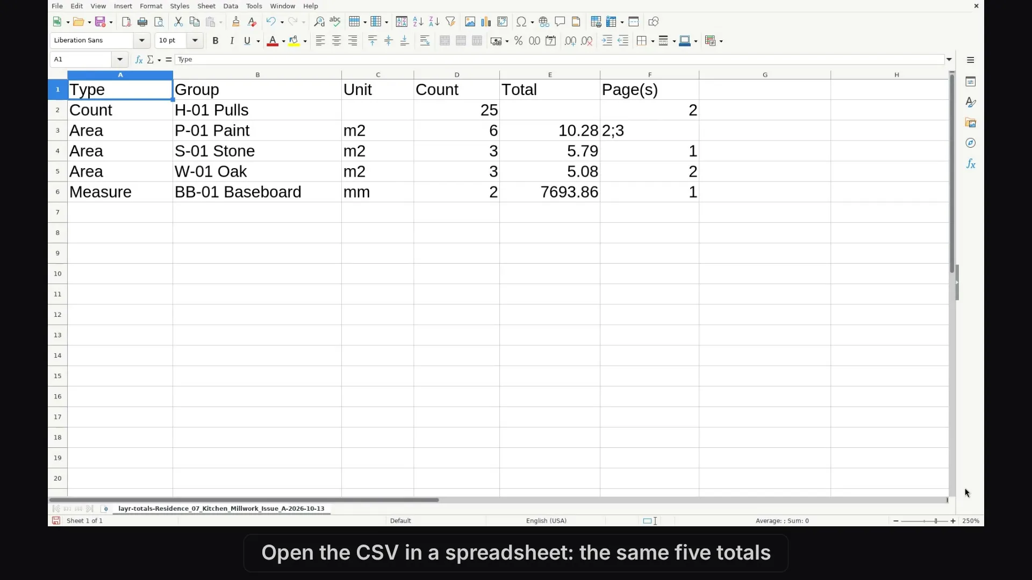The image size is (1032, 580).
Task: Open Find & Replace tool
Action: pos(319,22)
